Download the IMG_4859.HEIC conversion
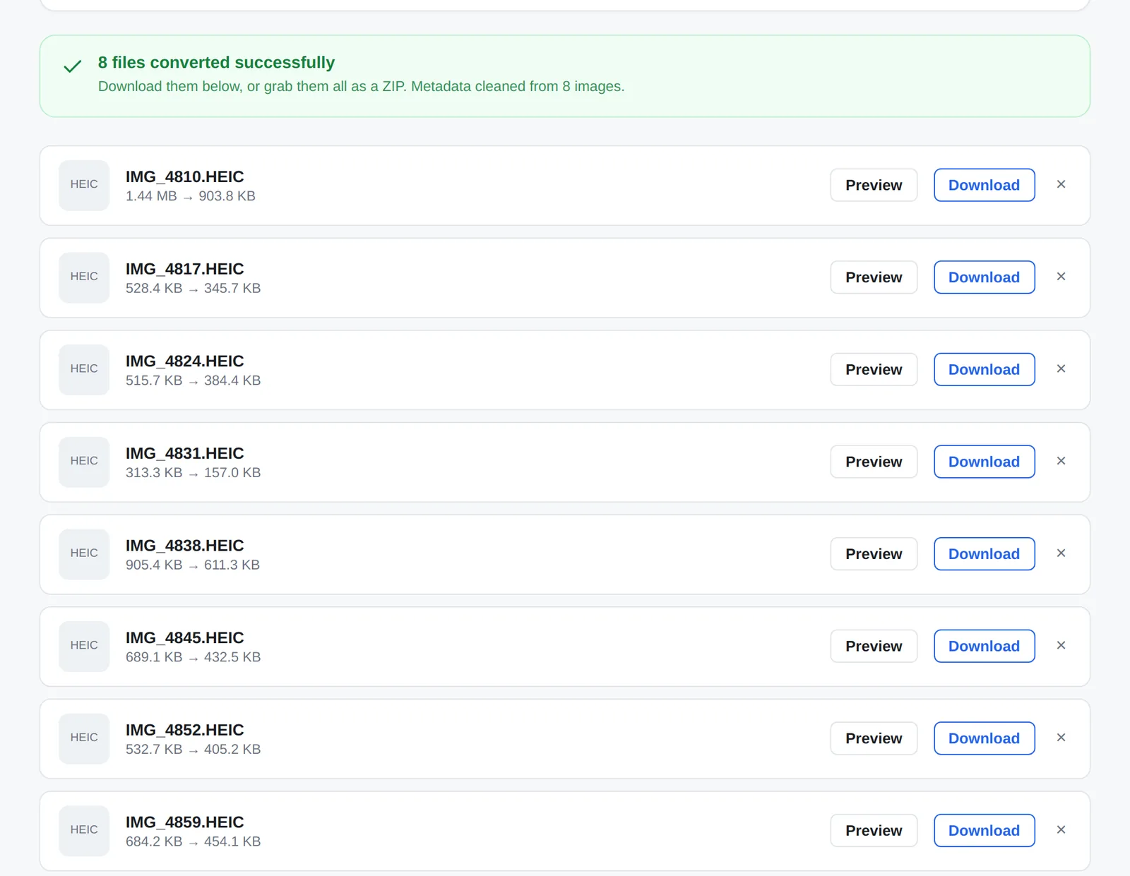Screen dimensions: 1130x876 985,831
